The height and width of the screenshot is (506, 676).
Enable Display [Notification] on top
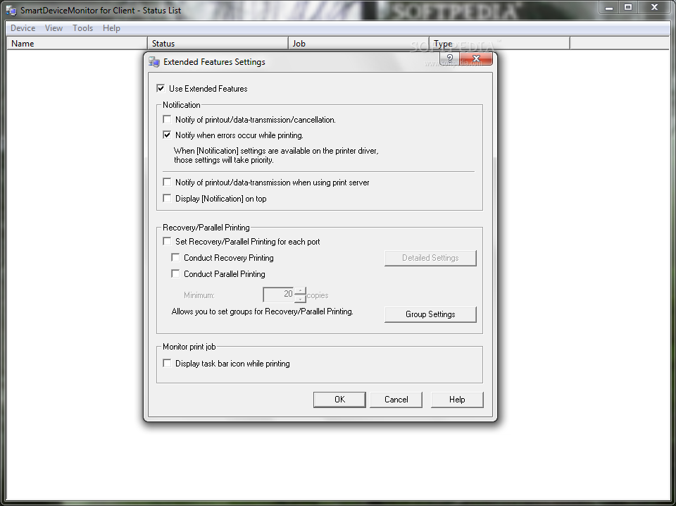point(167,199)
